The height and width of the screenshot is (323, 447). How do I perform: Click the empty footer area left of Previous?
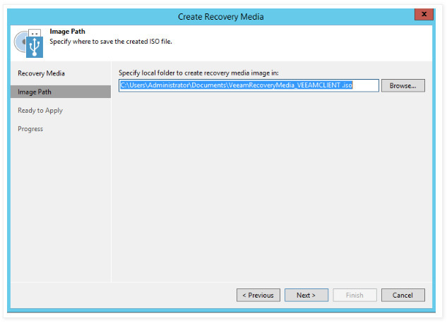[120, 295]
